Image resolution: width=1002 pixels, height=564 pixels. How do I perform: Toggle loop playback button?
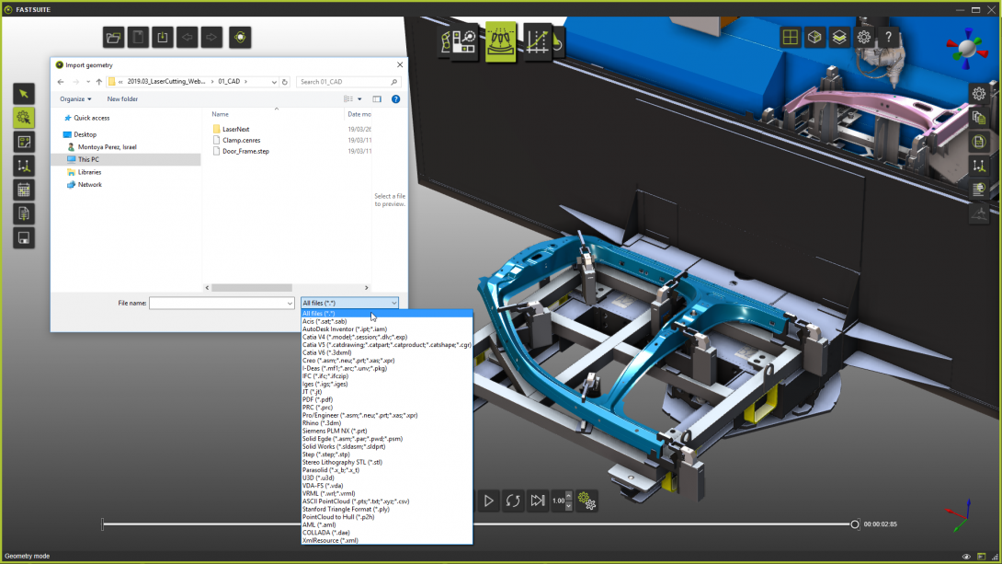click(513, 501)
